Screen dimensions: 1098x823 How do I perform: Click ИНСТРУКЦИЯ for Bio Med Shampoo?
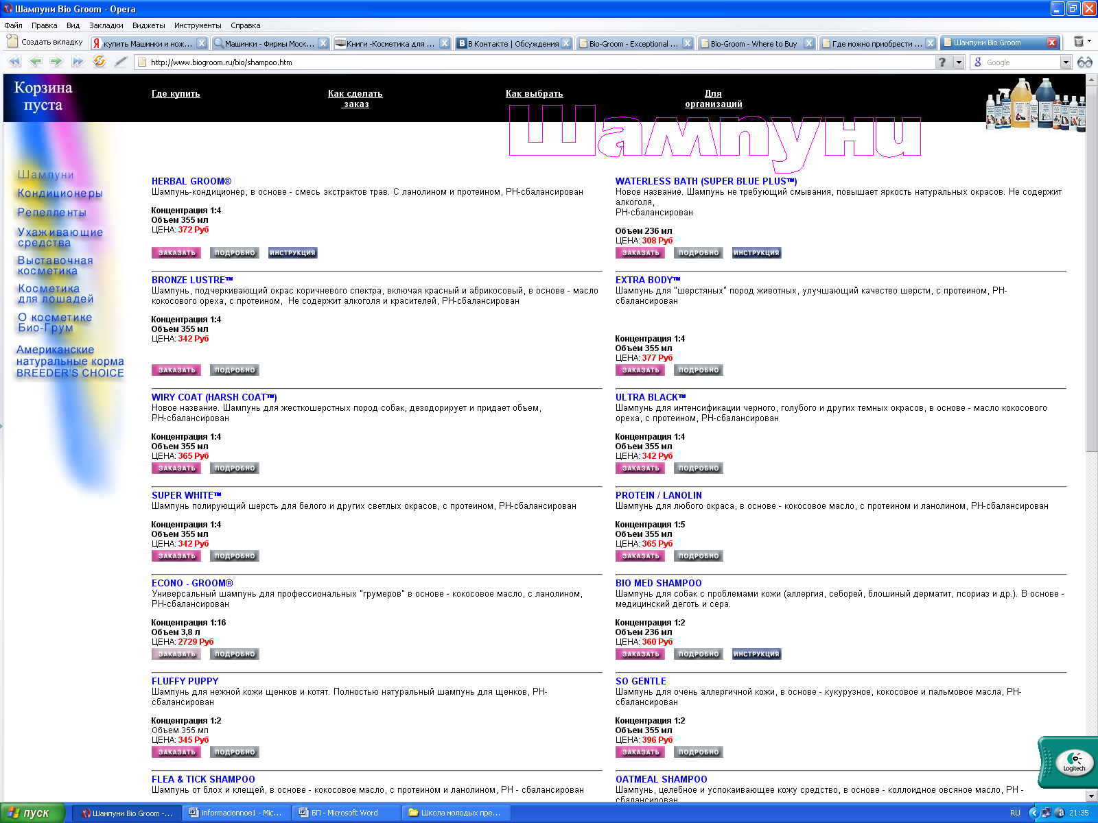[756, 654]
